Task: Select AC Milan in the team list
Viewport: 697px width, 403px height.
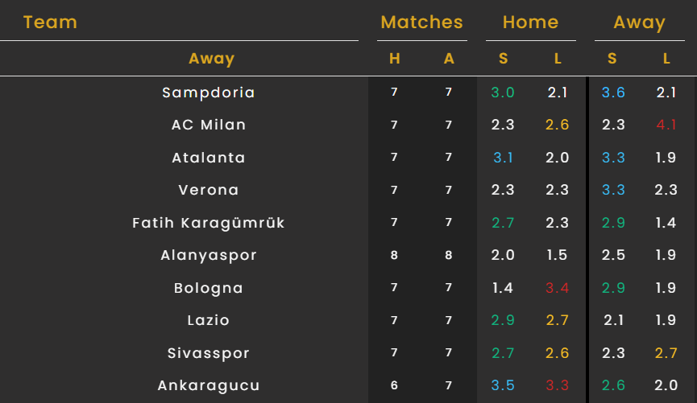Action: pyautogui.click(x=209, y=125)
